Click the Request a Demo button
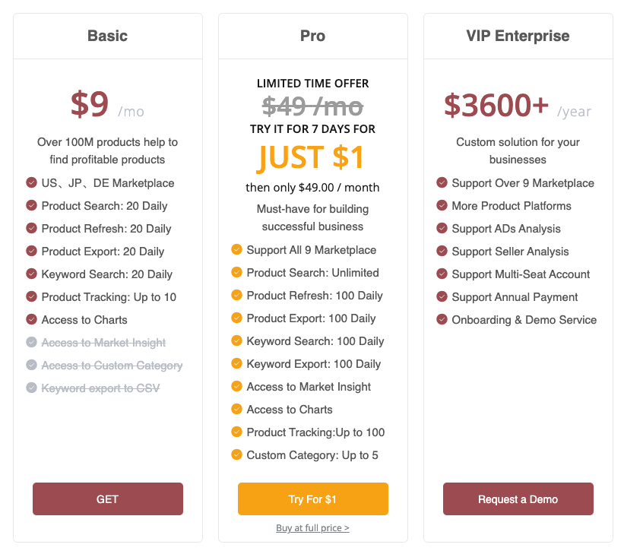 [x=518, y=499]
